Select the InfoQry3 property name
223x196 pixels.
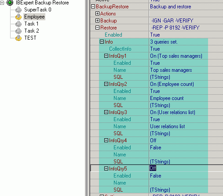point(118,112)
